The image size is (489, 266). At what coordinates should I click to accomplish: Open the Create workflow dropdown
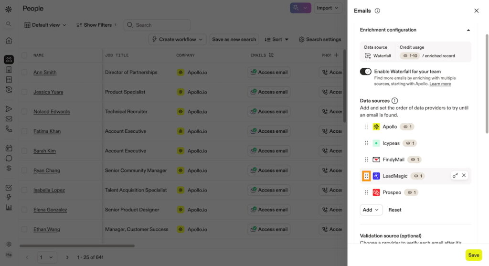click(177, 39)
